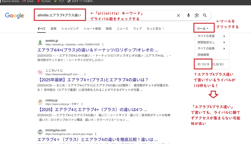251x144 pixels.
Task: Click the codezy.jp 子育て breadcrumb URL
Action: click(x=62, y=104)
